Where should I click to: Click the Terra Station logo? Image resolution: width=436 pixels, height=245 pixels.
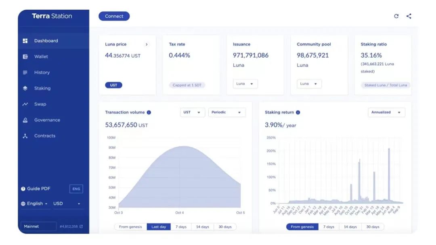(x=52, y=16)
